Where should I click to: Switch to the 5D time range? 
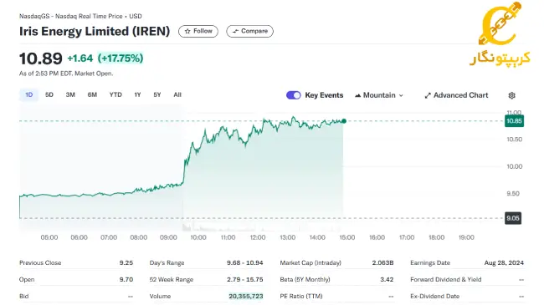click(49, 94)
